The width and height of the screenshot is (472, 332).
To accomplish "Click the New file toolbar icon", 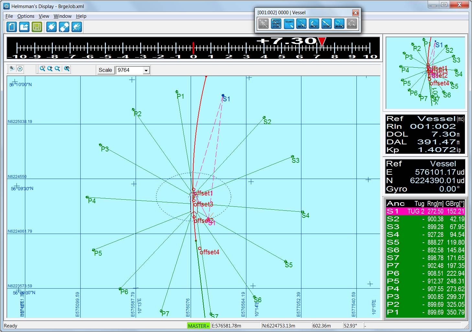I will point(12,27).
